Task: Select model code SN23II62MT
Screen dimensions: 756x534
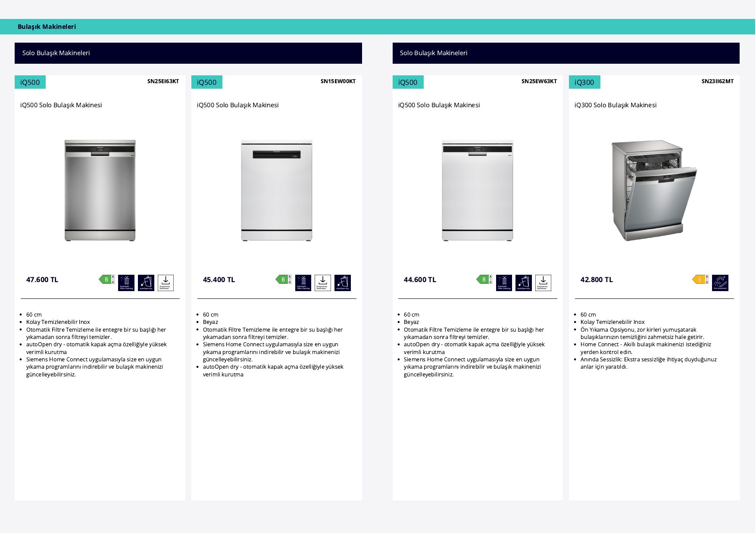Action: coord(718,81)
